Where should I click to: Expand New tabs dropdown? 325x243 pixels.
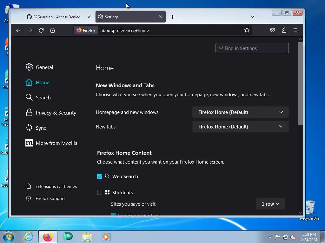click(x=241, y=127)
